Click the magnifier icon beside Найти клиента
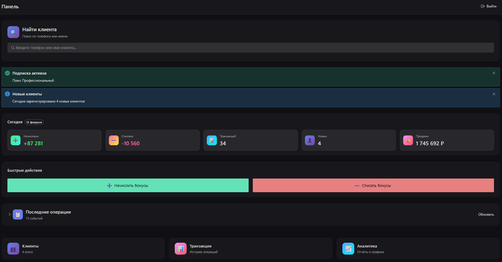 (13, 32)
